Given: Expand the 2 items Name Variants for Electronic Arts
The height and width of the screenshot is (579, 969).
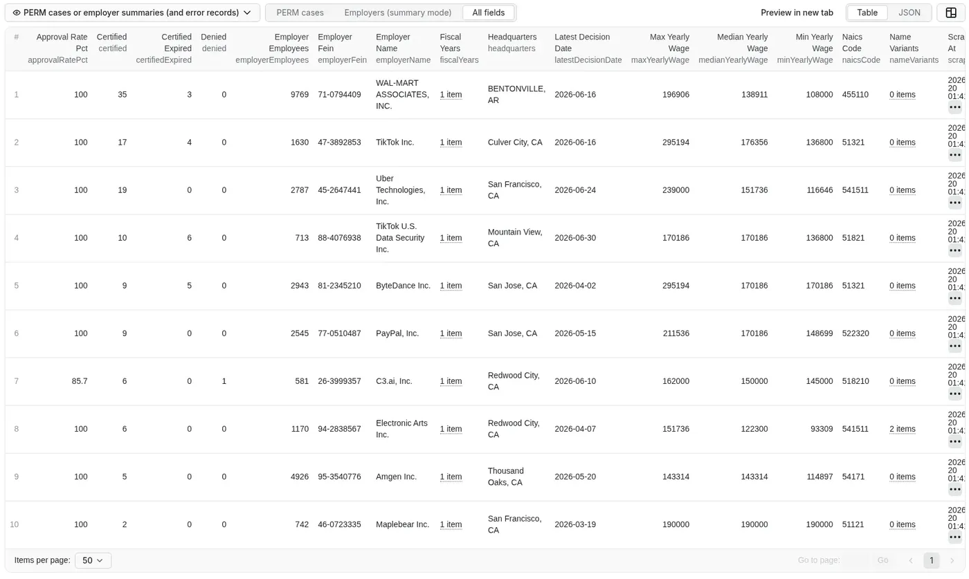Looking at the screenshot, I should click(903, 429).
